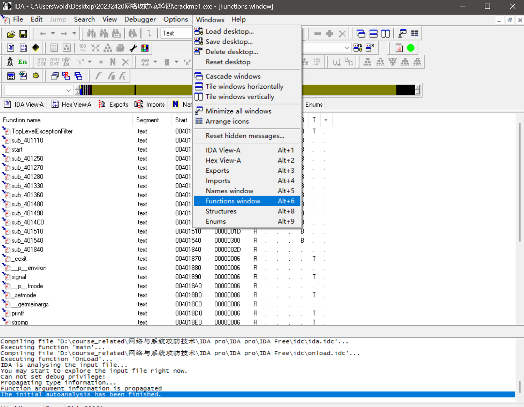This screenshot has width=524, height=407.
Task: Click the stacked windows icon beside the gear icon
Action: pos(55,76)
